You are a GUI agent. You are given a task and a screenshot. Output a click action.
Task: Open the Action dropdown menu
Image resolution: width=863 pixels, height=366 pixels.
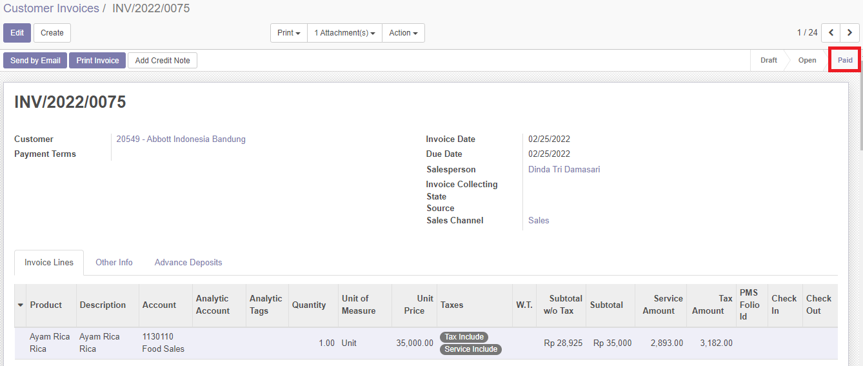403,33
